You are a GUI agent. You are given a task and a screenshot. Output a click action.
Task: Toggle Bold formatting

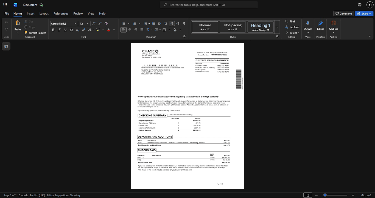53,30
